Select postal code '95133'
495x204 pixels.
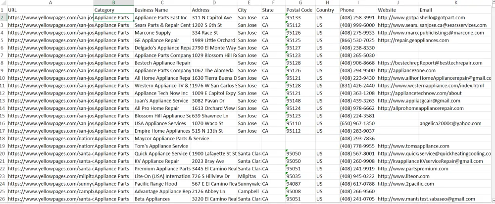tap(300, 18)
